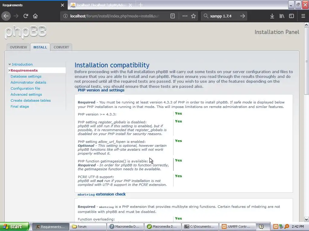The width and height of the screenshot is (309, 231).
Task: Click the page scrollbar down arrow
Action: click(307, 219)
